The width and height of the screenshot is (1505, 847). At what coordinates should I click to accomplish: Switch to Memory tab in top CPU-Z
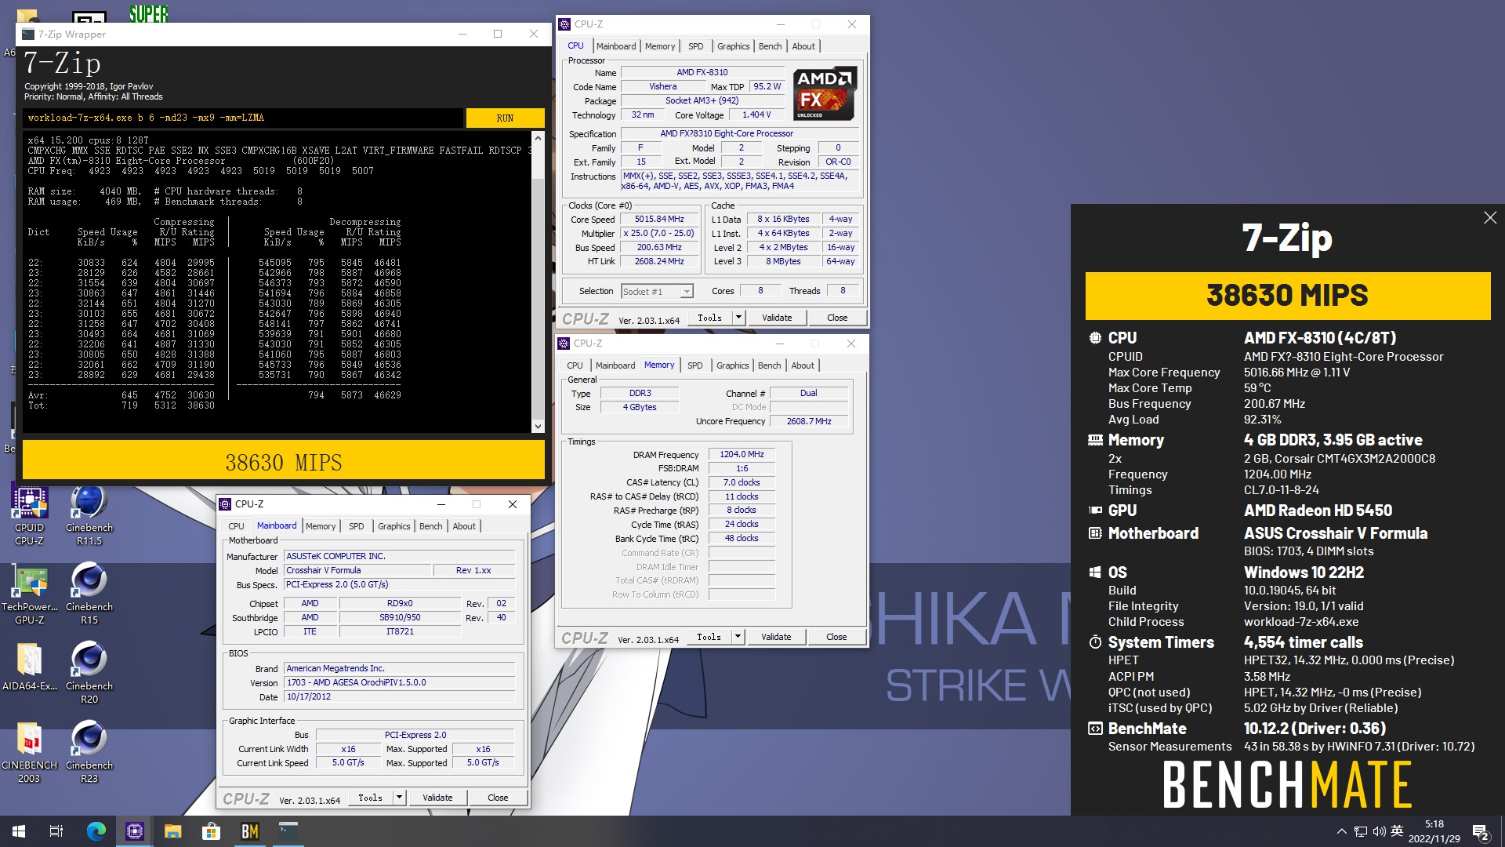(x=660, y=46)
